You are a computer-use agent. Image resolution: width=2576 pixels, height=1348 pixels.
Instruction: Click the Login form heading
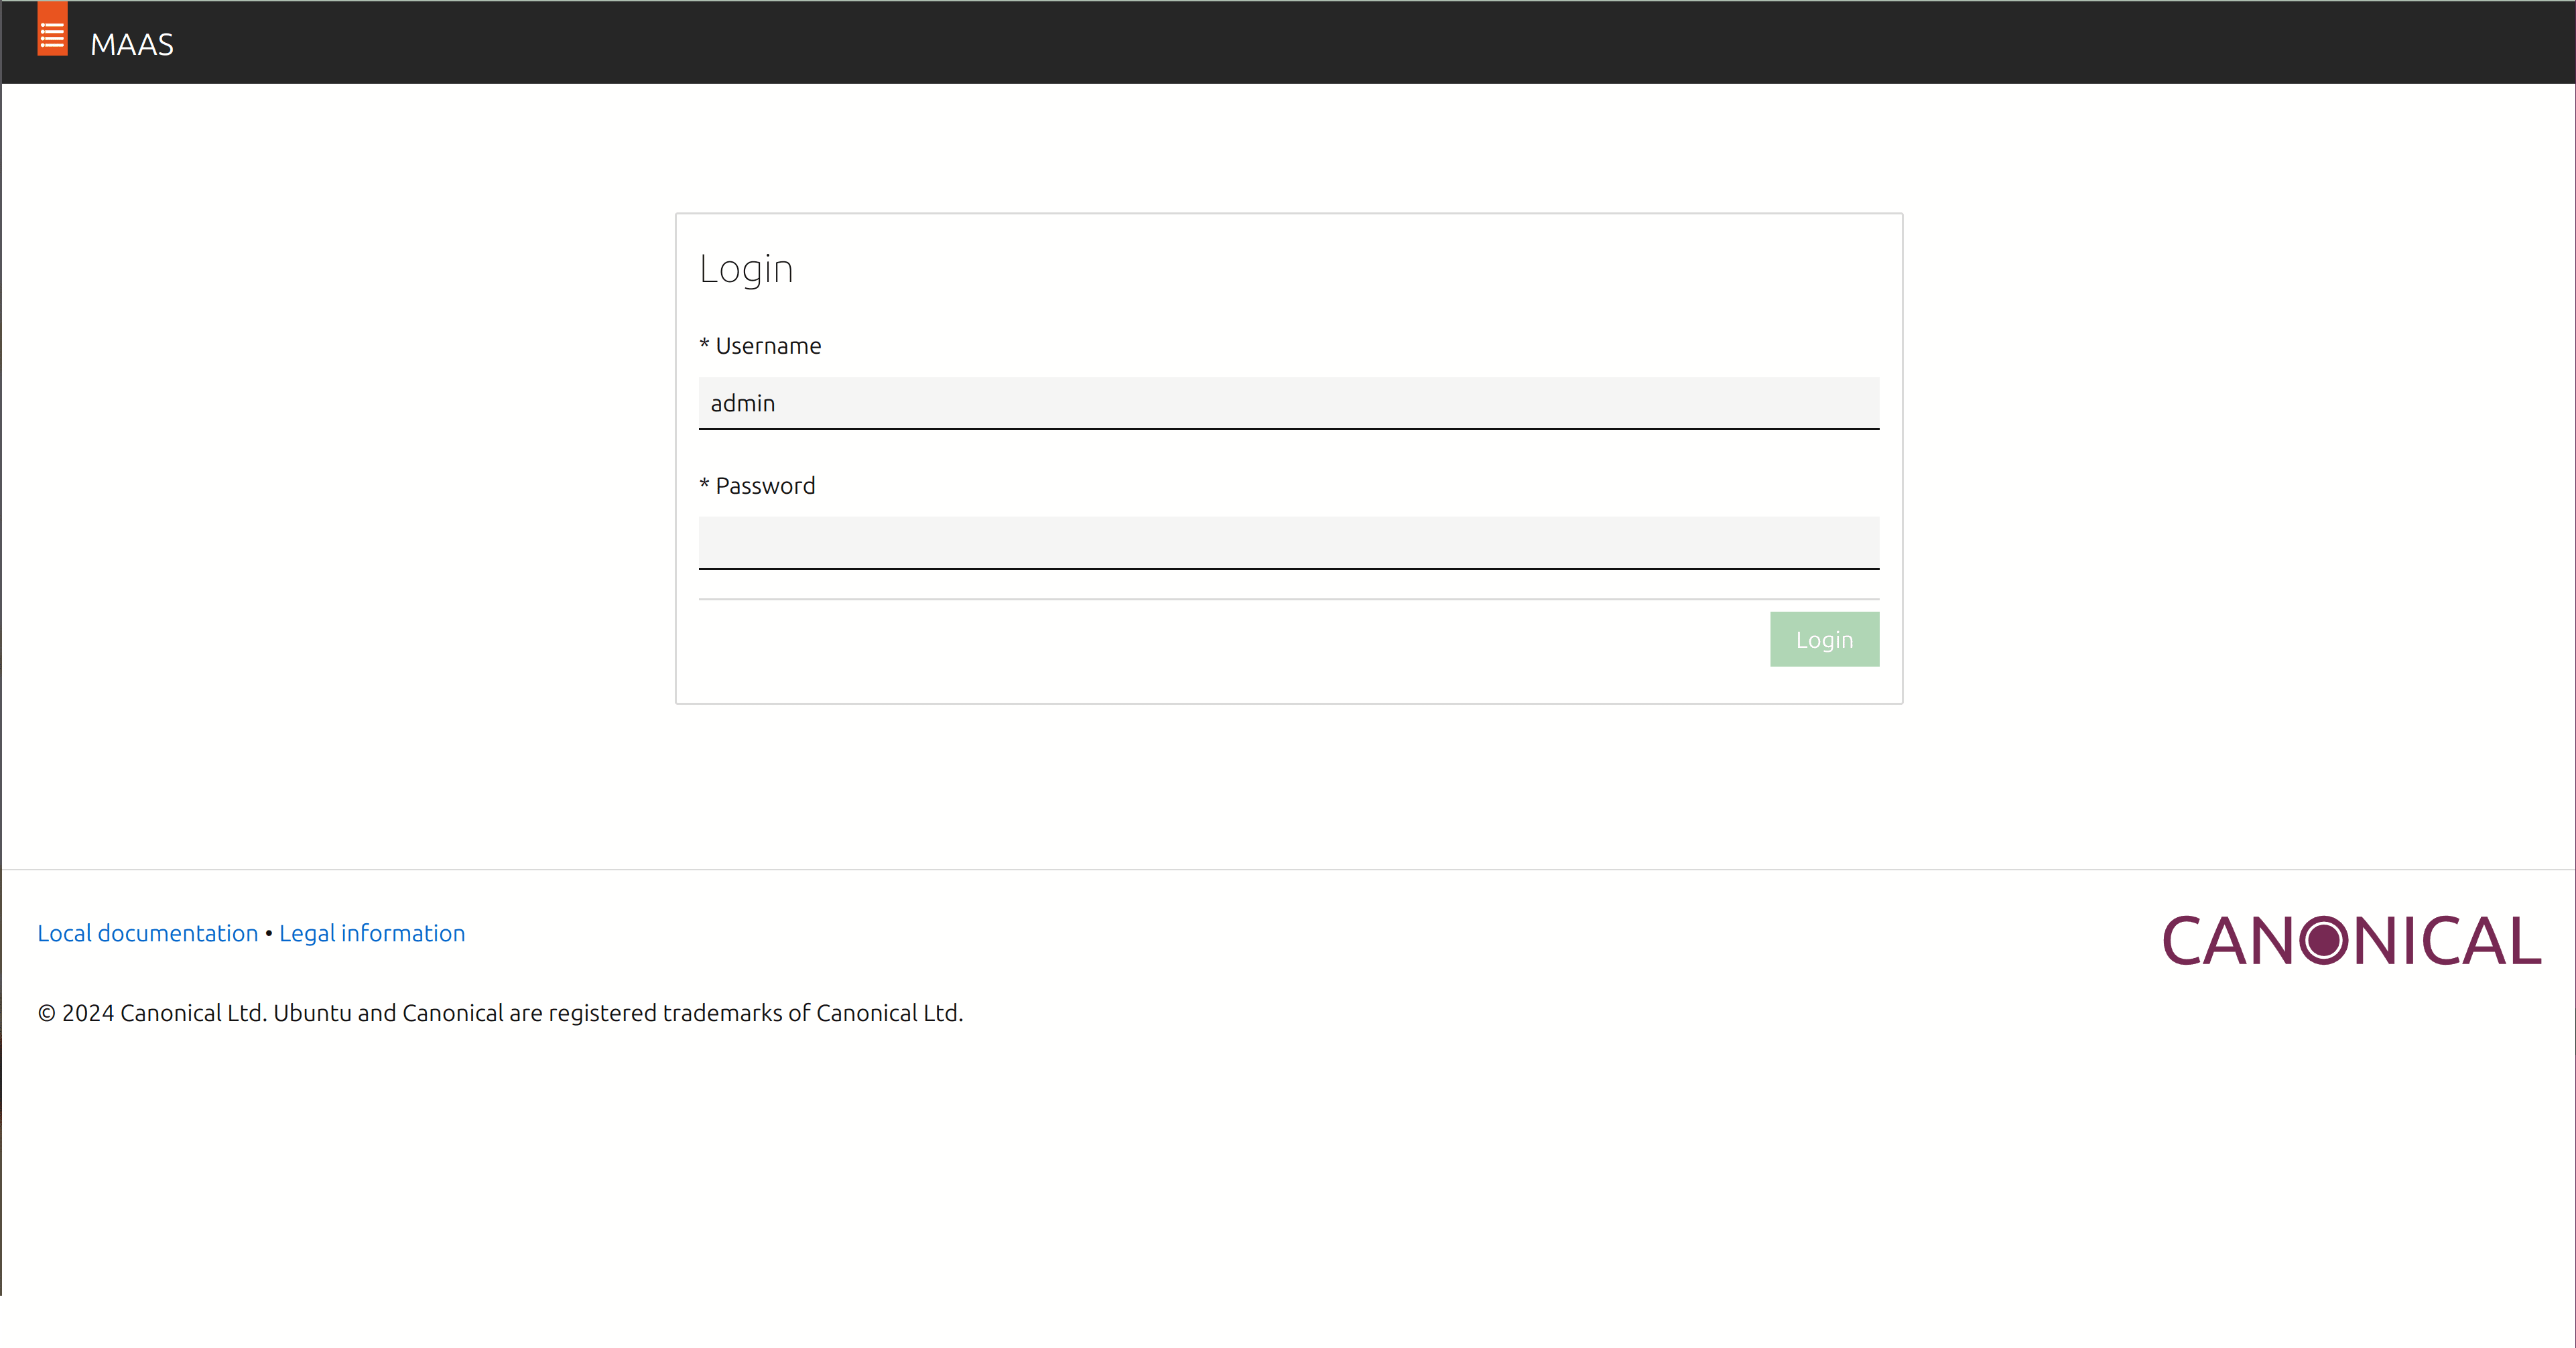click(x=746, y=269)
